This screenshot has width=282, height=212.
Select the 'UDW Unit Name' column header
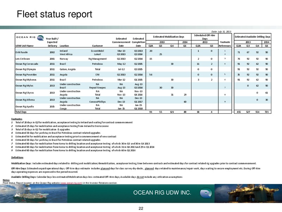tap(24, 46)
